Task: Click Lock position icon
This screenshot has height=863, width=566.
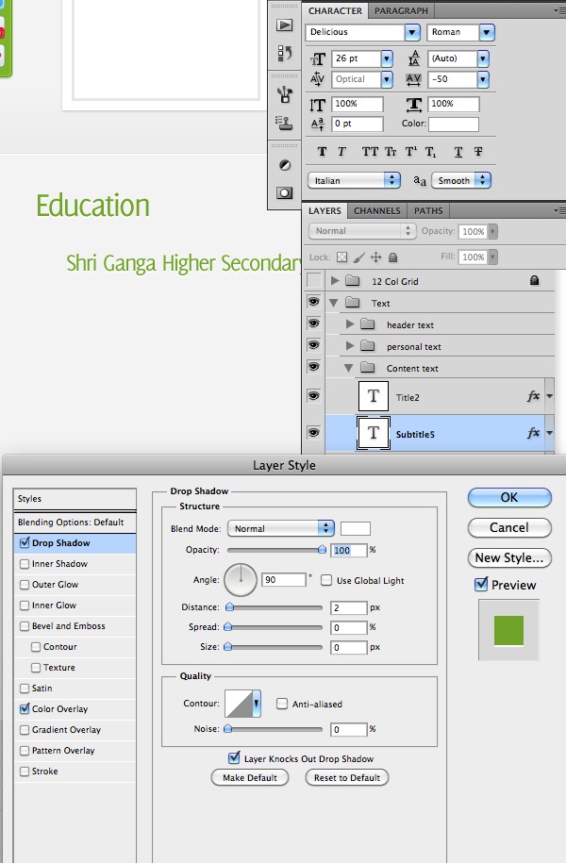Action: click(x=376, y=257)
